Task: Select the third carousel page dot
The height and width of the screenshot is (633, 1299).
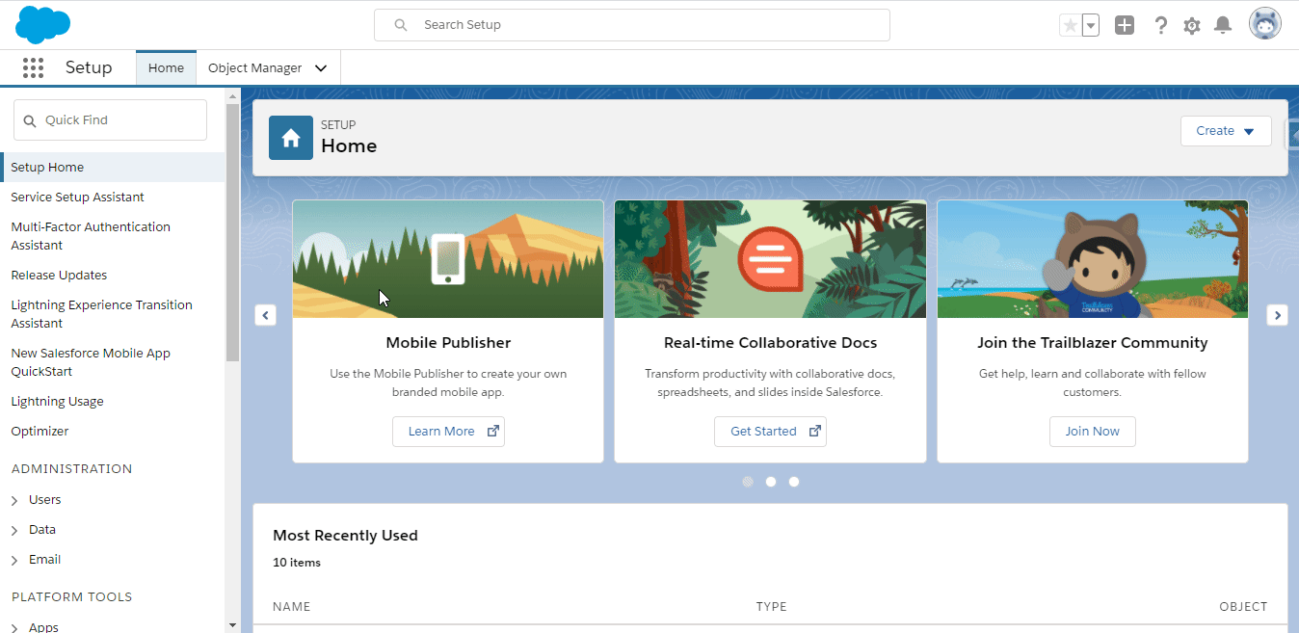Action: pyautogui.click(x=794, y=482)
